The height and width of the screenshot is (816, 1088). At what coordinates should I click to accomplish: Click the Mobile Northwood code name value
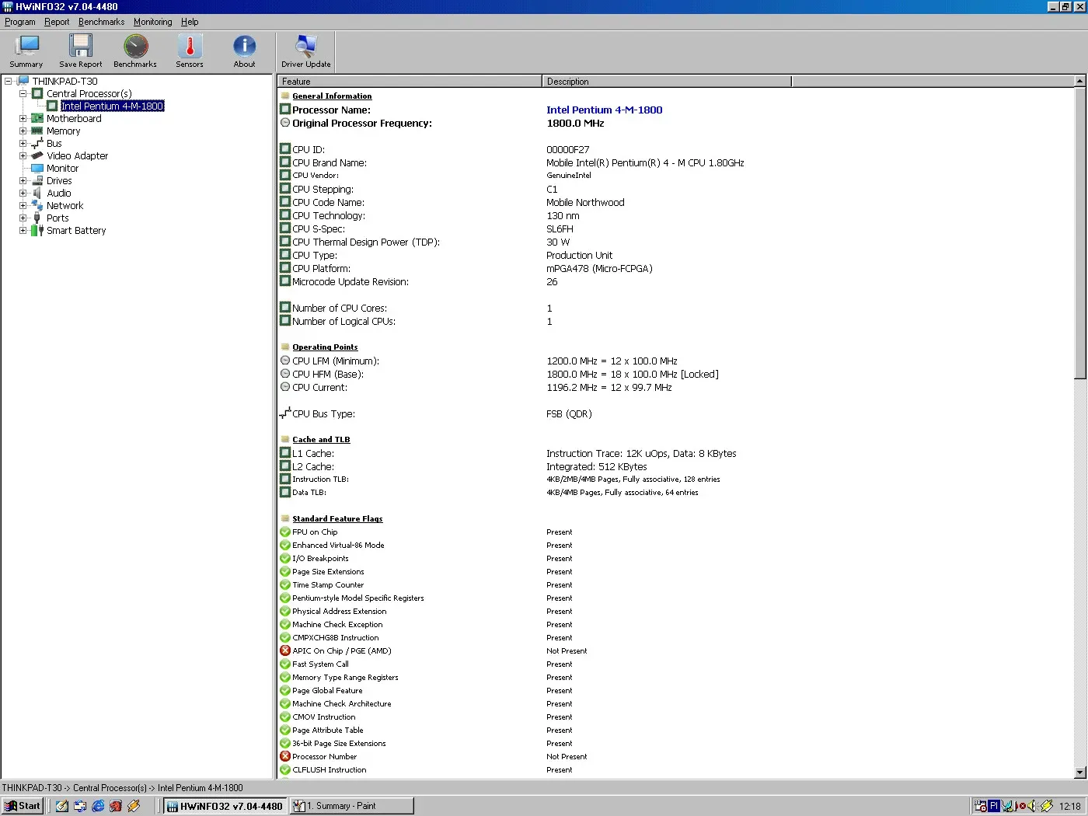point(585,202)
